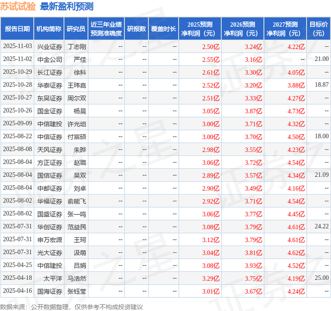The height and width of the screenshot is (311, 331).
Task: Select 3.29亿 in the 太平洋 row
Action: 211,278
